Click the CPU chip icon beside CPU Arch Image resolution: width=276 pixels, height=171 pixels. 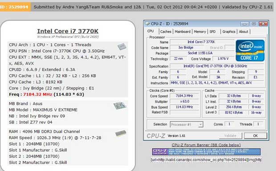(x=122, y=46)
